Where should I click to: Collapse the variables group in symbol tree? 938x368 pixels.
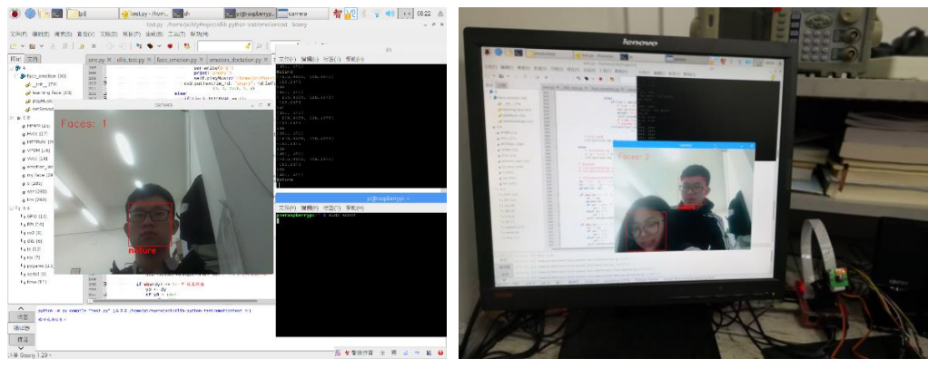click(x=12, y=118)
